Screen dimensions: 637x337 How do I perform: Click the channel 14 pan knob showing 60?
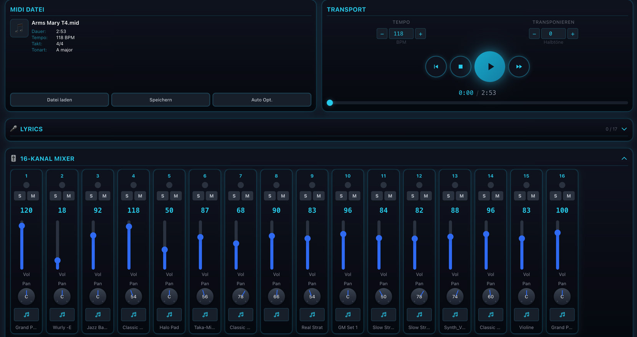click(491, 297)
